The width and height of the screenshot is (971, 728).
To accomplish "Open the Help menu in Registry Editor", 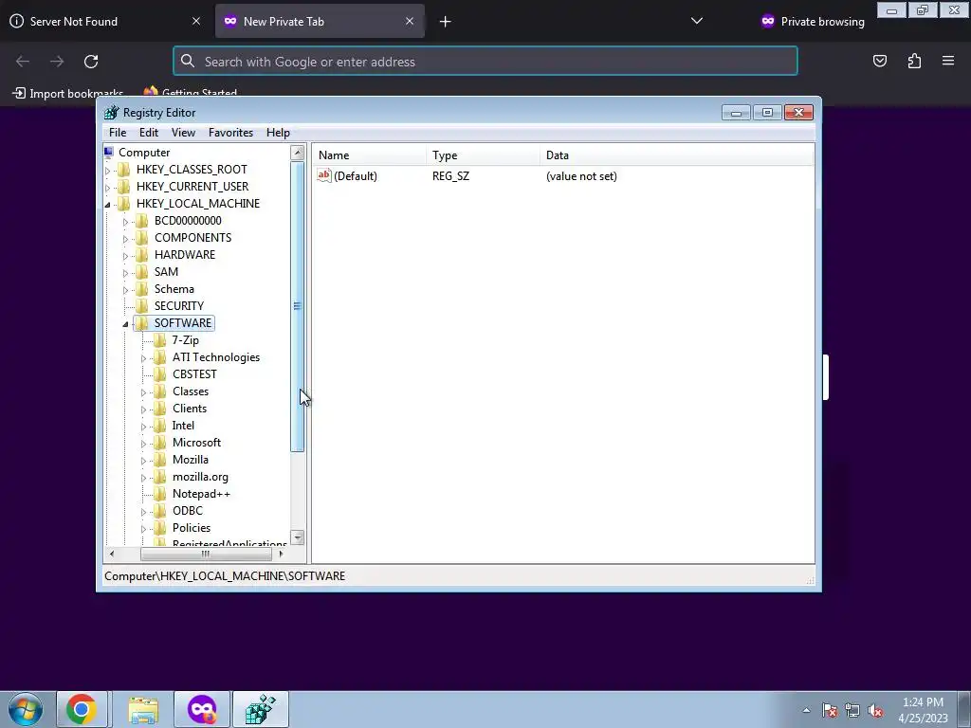I will click(x=278, y=133).
